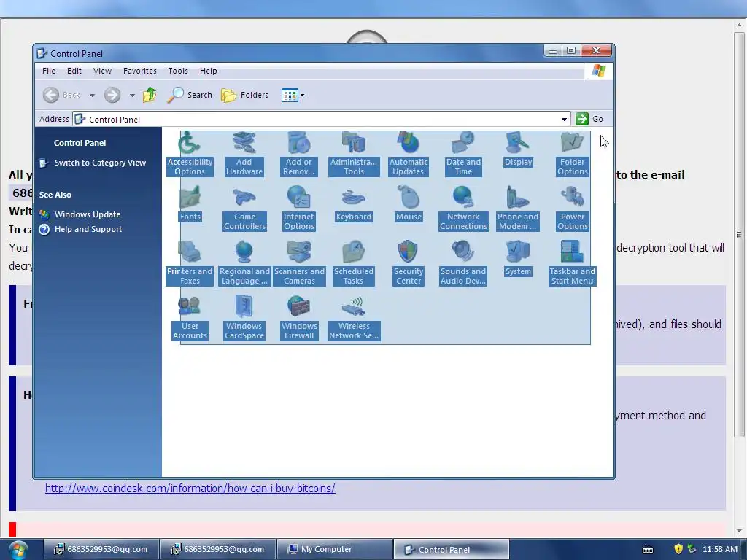Click the background window scrollbar thumb
The width and height of the screenshot is (747, 560).
click(740, 233)
